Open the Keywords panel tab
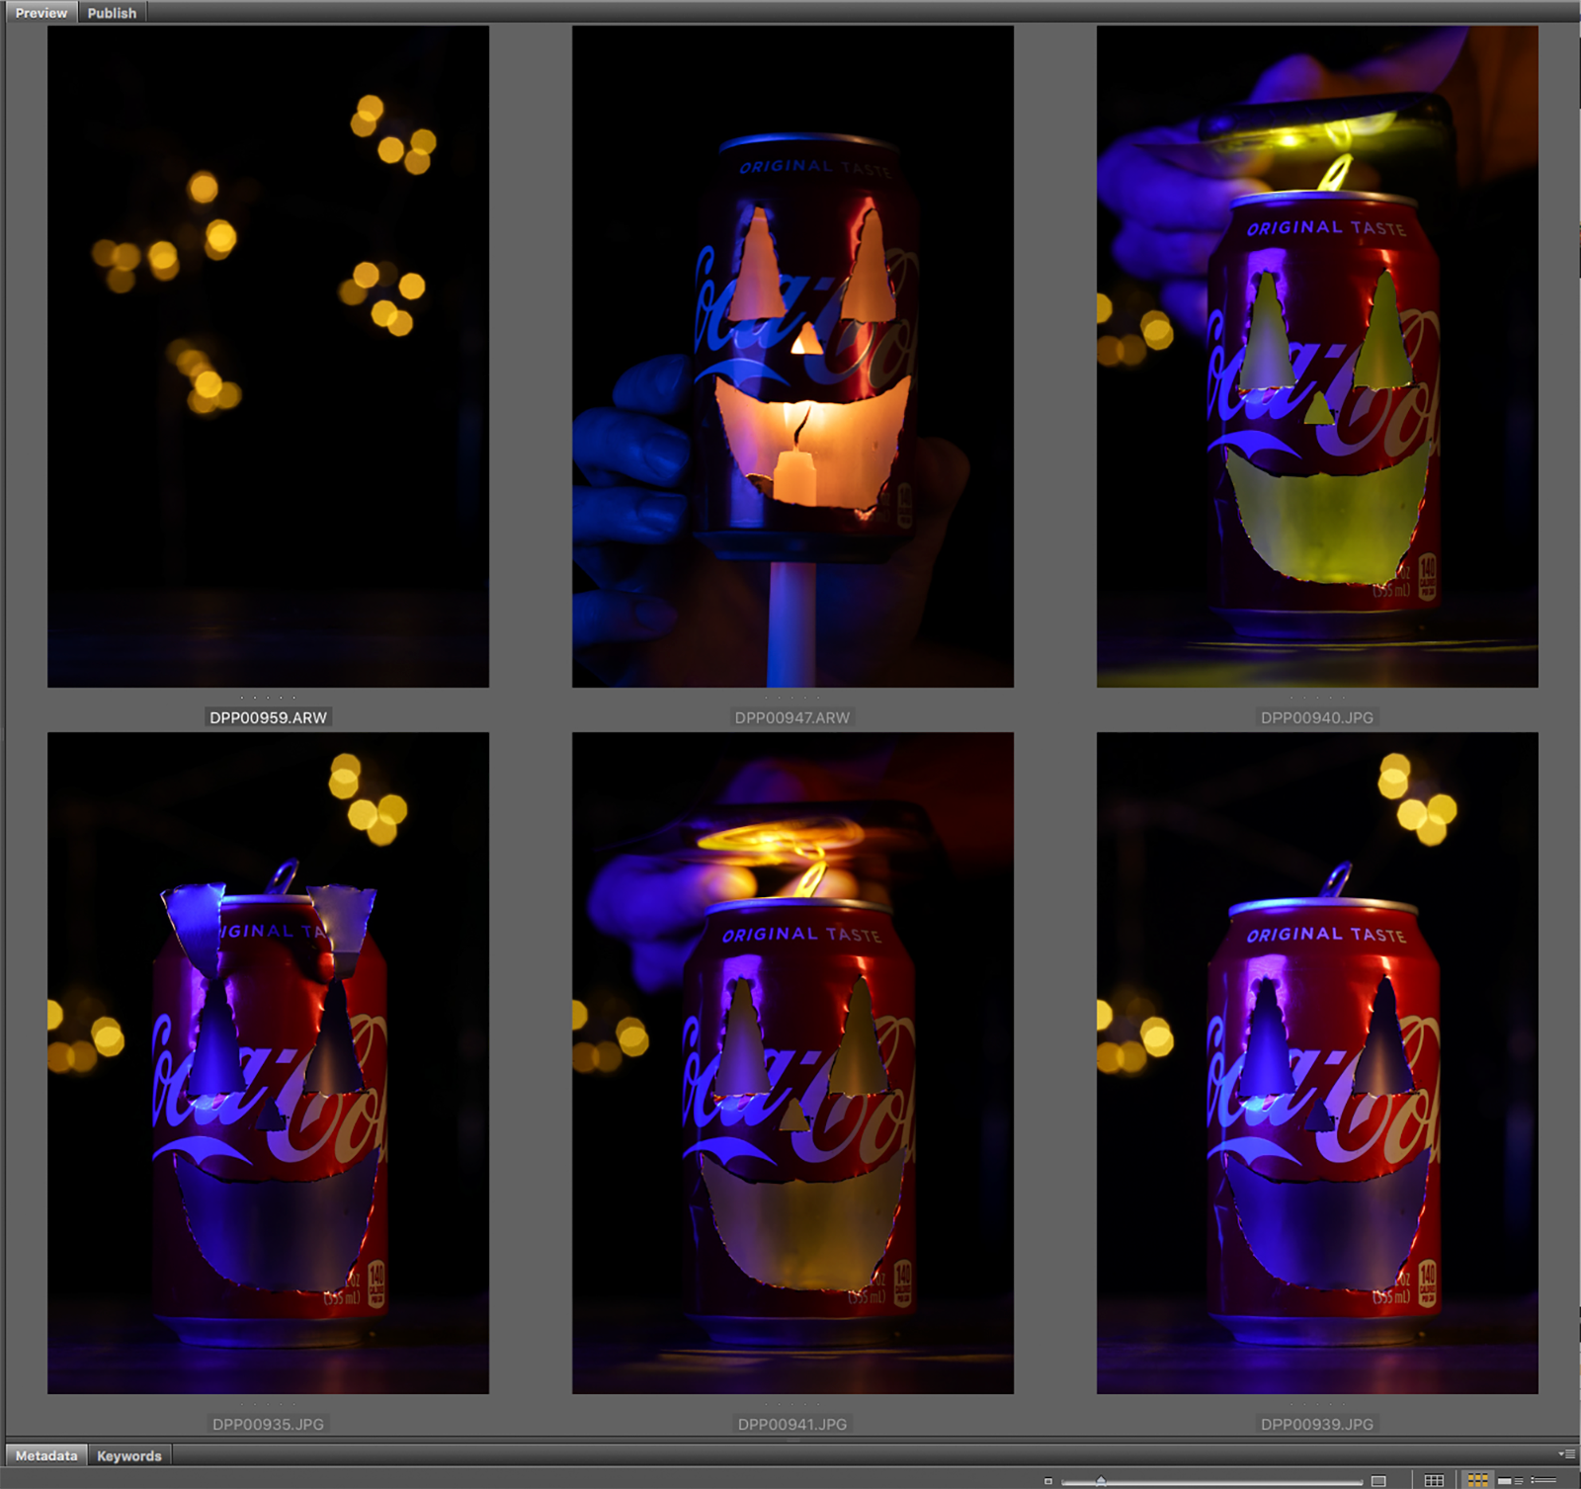The image size is (1581, 1489). click(129, 1455)
